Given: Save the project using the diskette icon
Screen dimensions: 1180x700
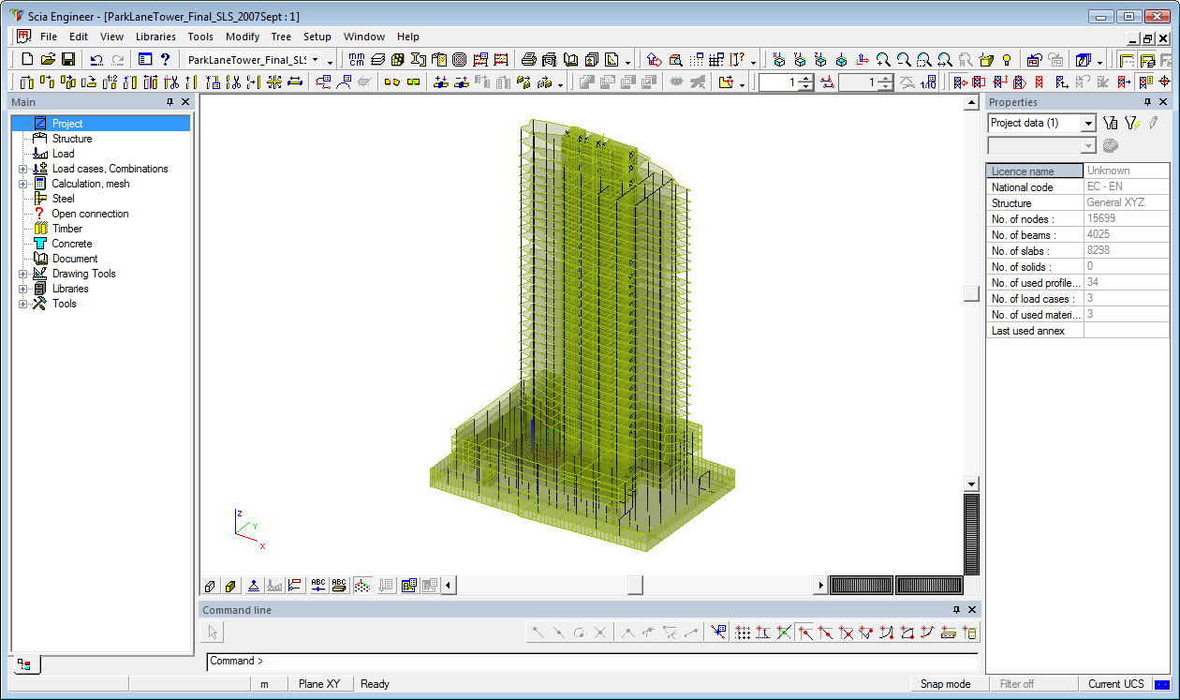Looking at the screenshot, I should click(x=68, y=58).
